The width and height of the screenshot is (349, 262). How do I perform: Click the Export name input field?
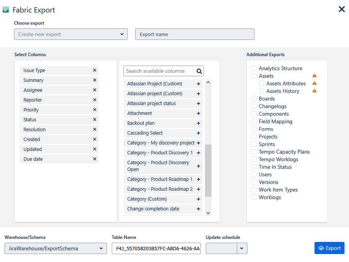pos(195,34)
